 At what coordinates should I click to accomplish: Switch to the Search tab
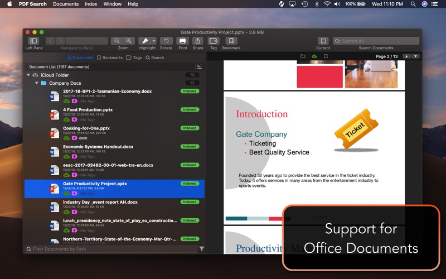(155, 57)
